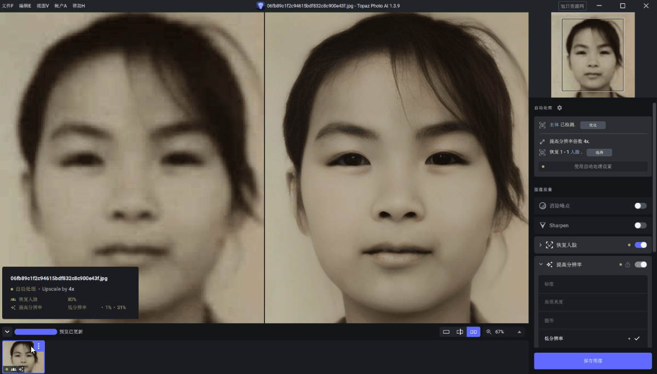Click the preview progress bar
Screen dimensions: 657x374
36,331
